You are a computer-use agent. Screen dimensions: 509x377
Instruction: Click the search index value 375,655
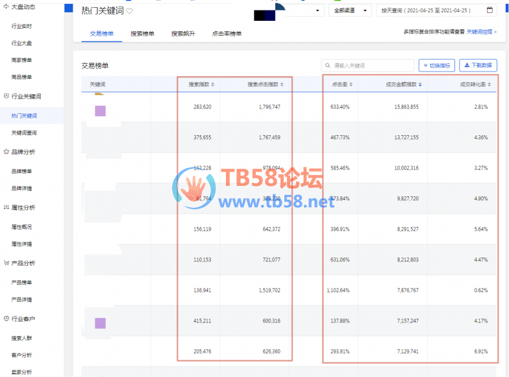[203, 137]
